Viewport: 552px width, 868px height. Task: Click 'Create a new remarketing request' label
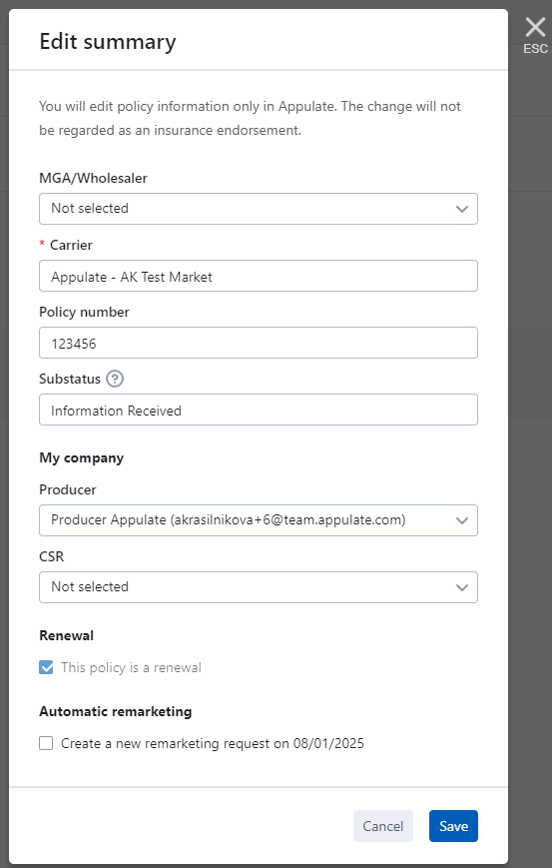pos(213,743)
